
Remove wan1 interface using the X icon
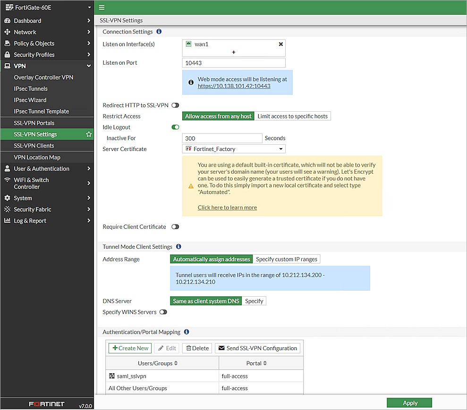click(280, 44)
